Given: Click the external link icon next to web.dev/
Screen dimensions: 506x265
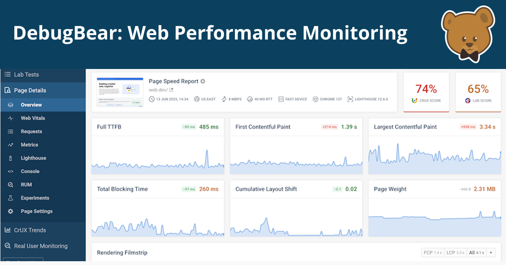Looking at the screenshot, I should tap(171, 90).
